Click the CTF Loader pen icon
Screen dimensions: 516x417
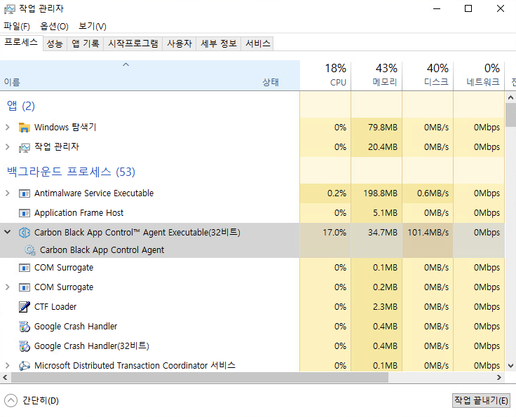tap(25, 307)
